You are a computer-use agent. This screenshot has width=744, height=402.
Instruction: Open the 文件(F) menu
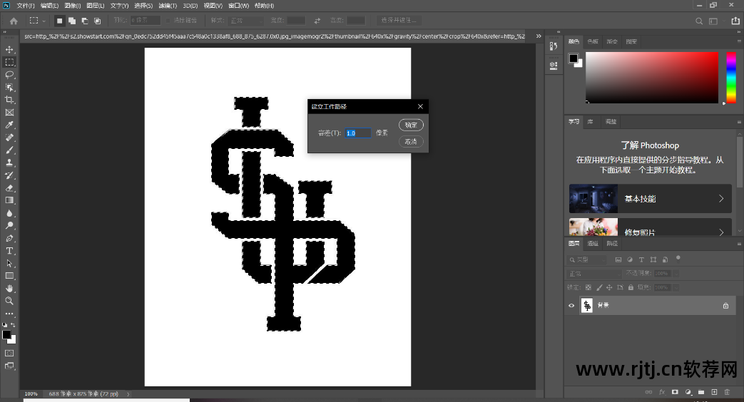[26, 6]
